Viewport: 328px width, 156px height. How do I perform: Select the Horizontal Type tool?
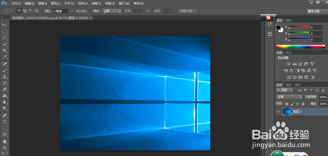tap(5, 122)
